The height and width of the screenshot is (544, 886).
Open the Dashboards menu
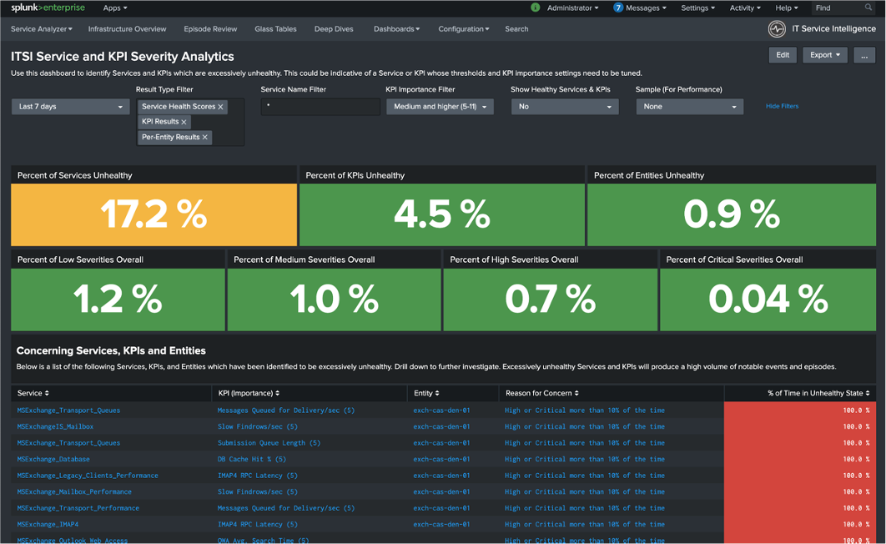tap(396, 29)
